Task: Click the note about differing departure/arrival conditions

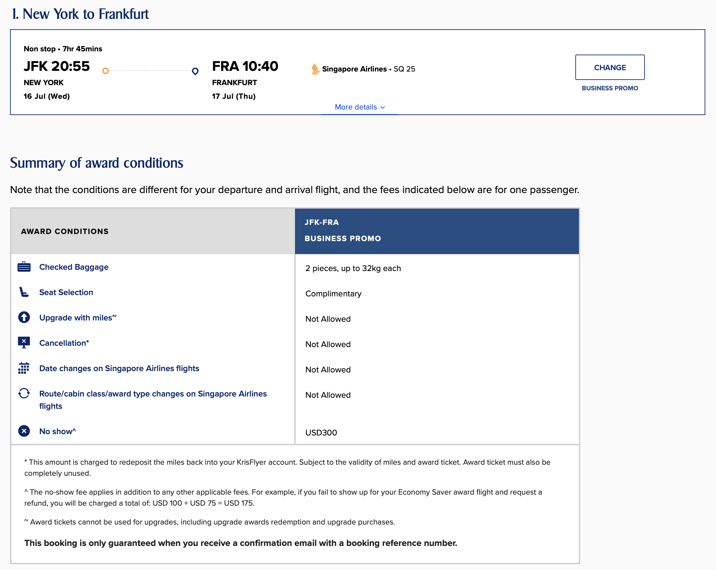Action: (295, 190)
